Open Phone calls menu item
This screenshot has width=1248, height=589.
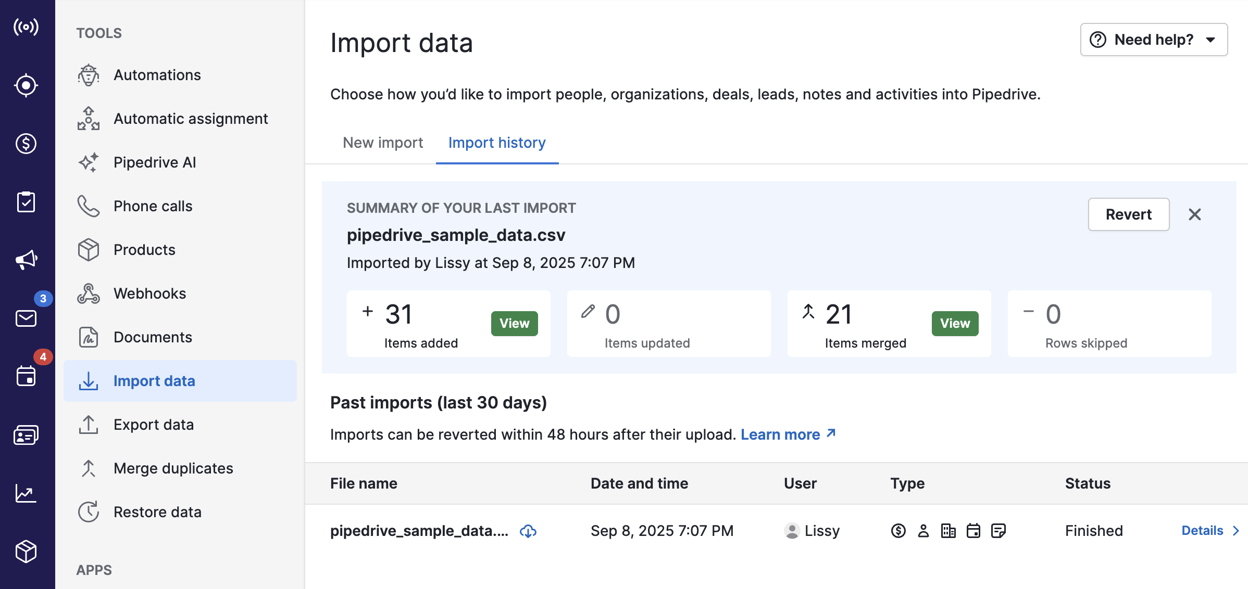coord(180,206)
